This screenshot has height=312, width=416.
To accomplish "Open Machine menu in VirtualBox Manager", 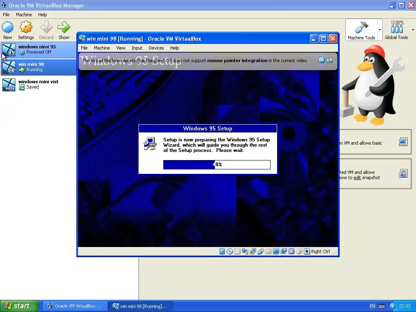I will 24,15.
